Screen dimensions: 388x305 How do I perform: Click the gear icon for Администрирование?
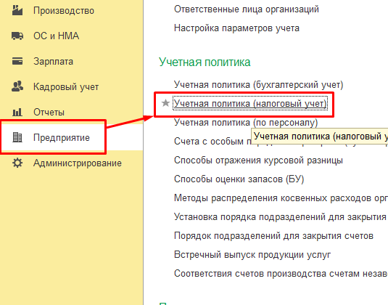point(17,163)
